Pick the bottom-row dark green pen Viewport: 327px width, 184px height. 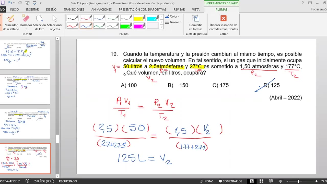point(99,26)
